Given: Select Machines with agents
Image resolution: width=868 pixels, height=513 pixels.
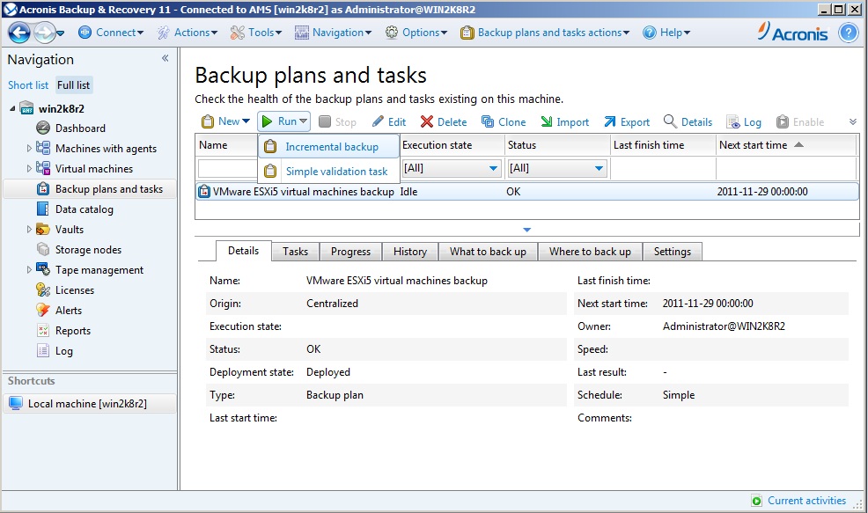Looking at the screenshot, I should 105,149.
